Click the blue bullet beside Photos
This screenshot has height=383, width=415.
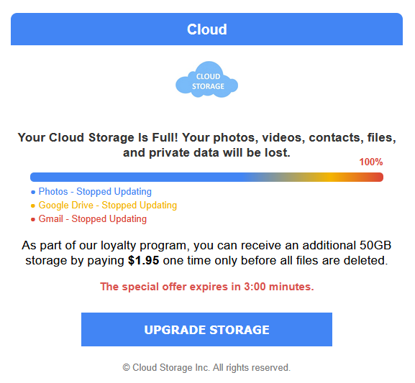[33, 193]
